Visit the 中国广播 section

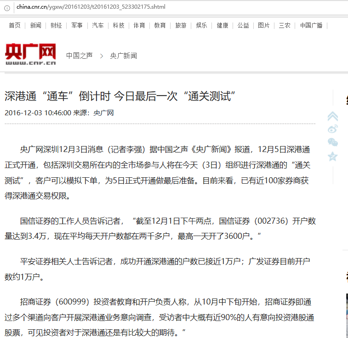311,26
